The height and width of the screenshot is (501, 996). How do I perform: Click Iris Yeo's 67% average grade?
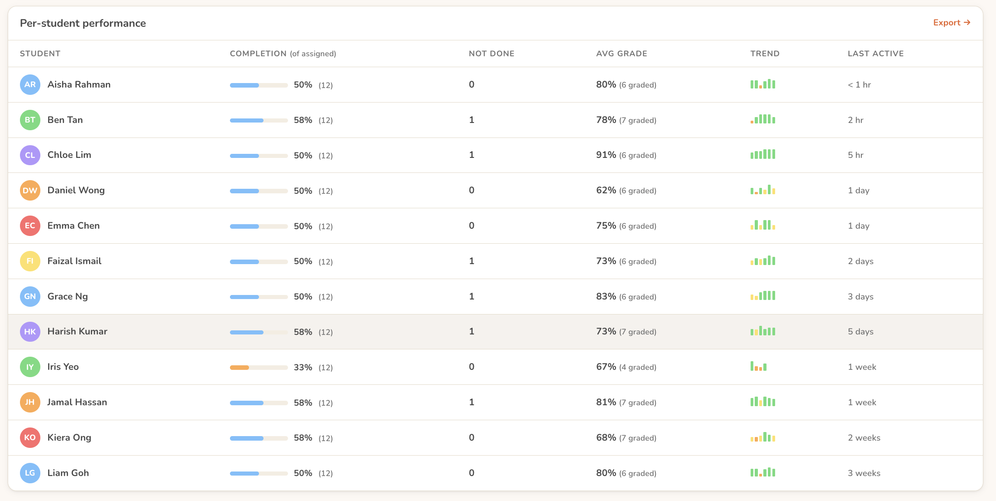coord(606,367)
